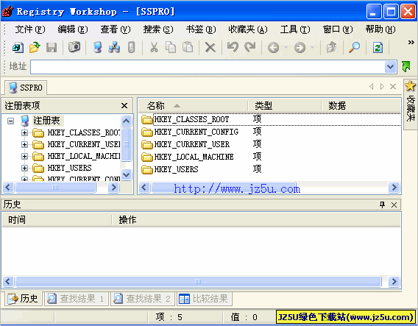Open the 搜索(S) menu
This screenshot has height=326, width=418.
158,29
